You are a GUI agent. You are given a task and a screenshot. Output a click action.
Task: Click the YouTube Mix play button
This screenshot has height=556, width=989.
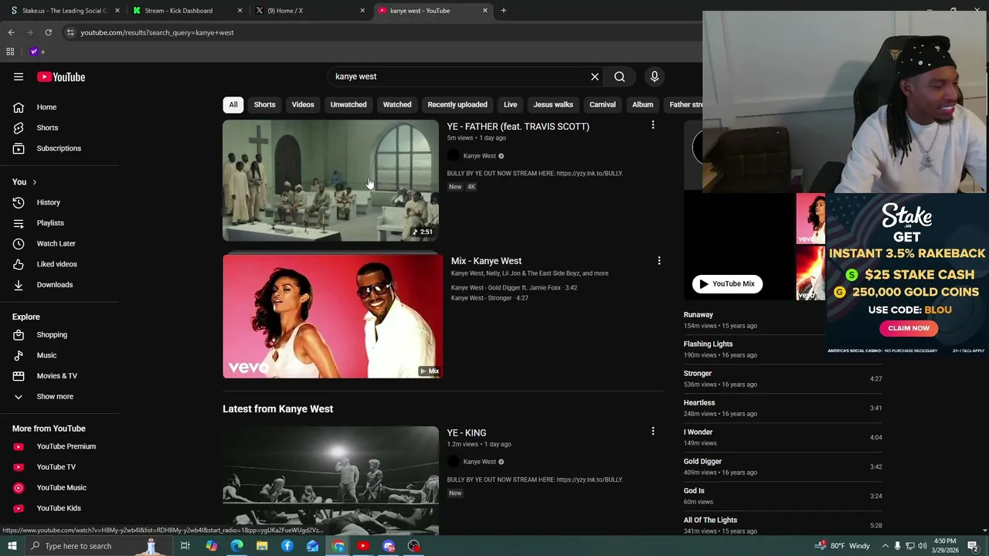point(727,284)
